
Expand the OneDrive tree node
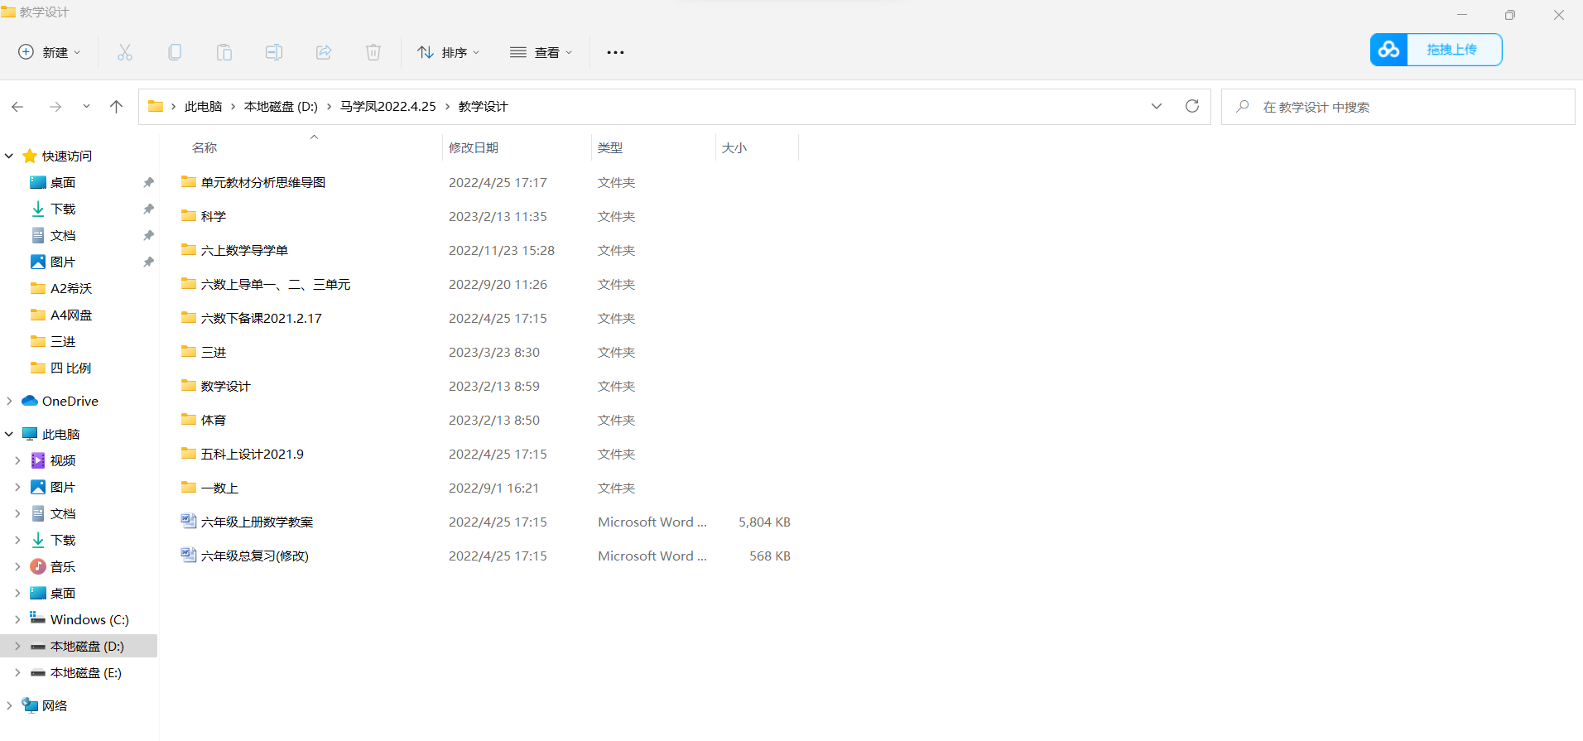(9, 401)
